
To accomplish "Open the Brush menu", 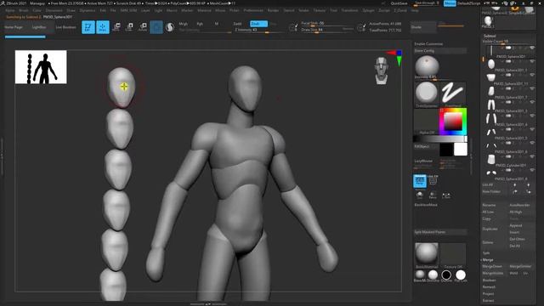I will [x=24, y=10].
